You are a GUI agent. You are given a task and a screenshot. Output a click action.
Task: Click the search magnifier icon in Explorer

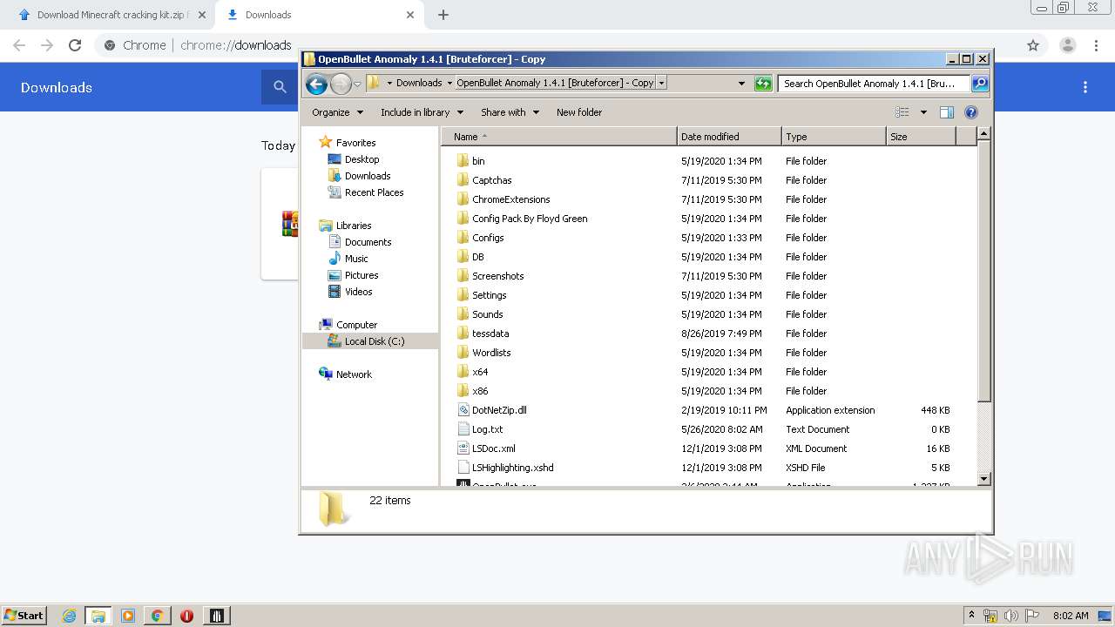click(979, 84)
